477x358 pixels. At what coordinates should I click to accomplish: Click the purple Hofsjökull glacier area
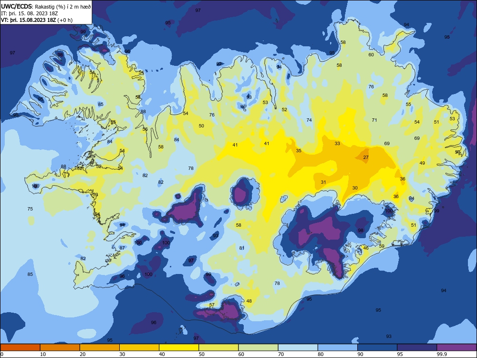click(x=241, y=195)
